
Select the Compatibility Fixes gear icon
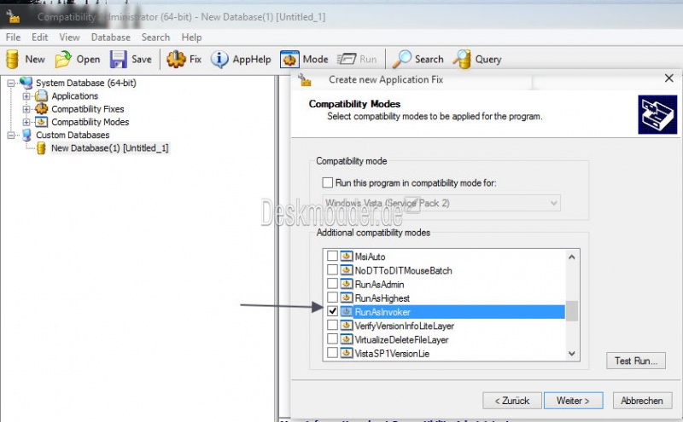41,109
